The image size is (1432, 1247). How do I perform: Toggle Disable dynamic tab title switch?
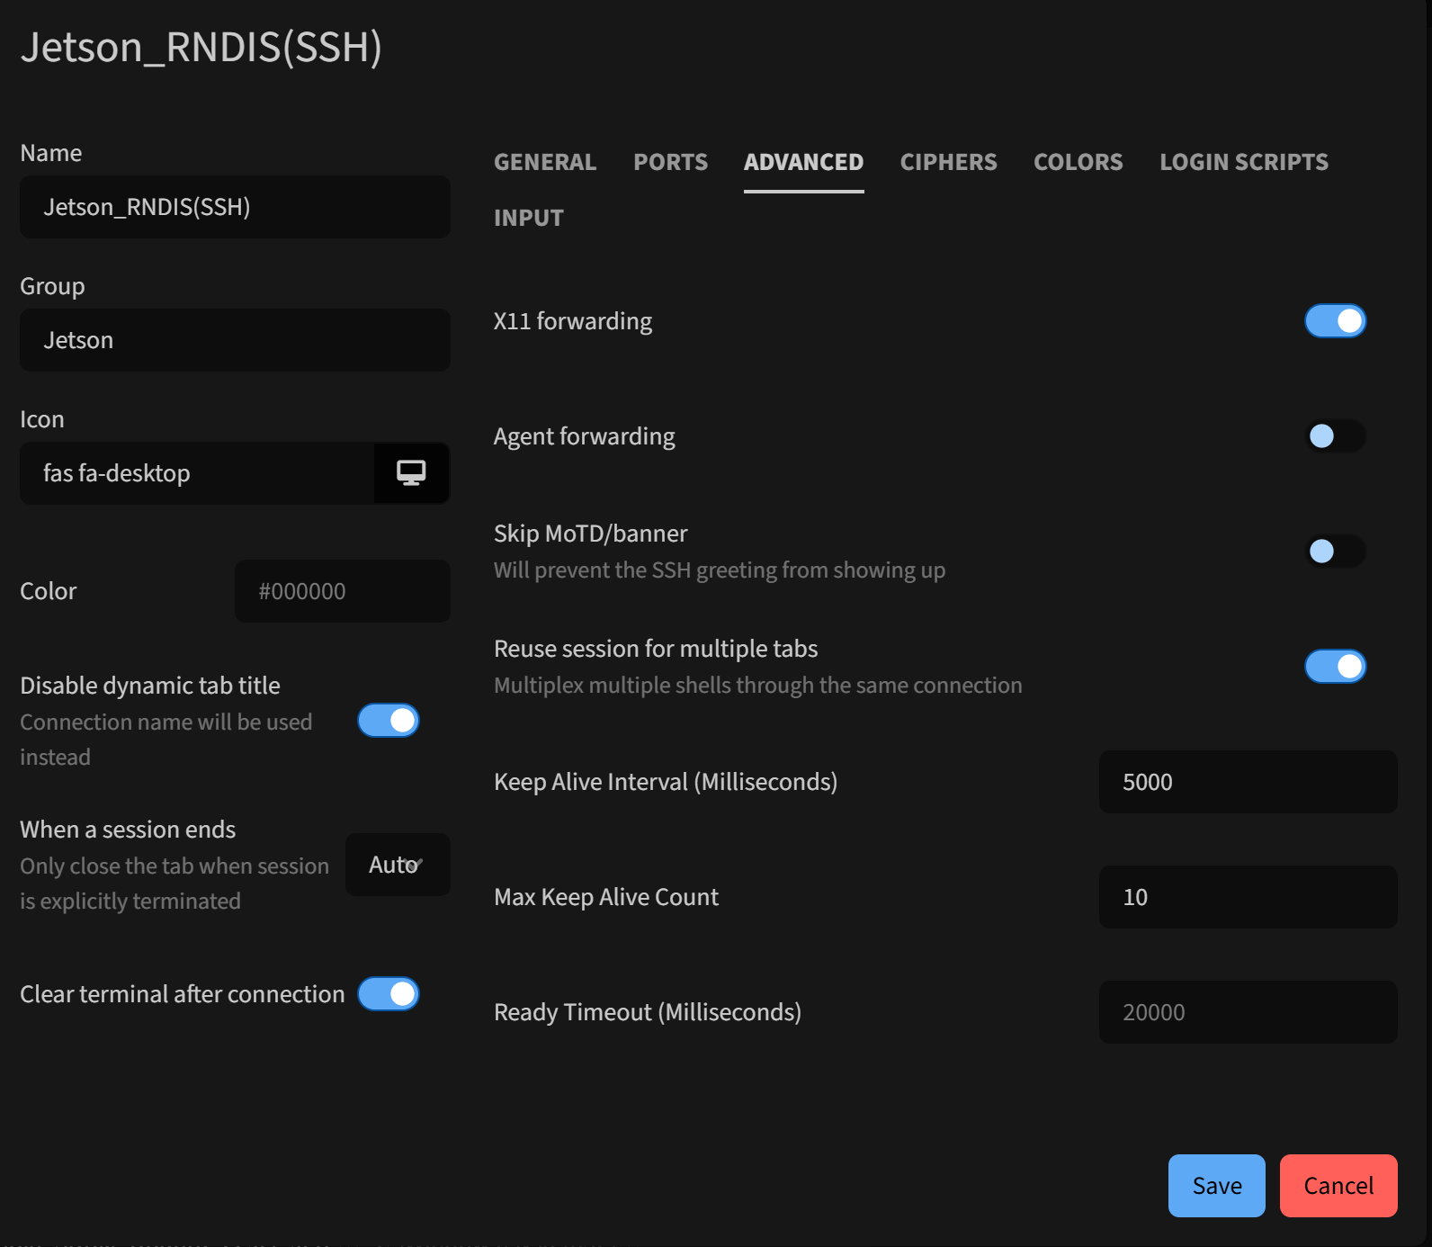click(389, 721)
